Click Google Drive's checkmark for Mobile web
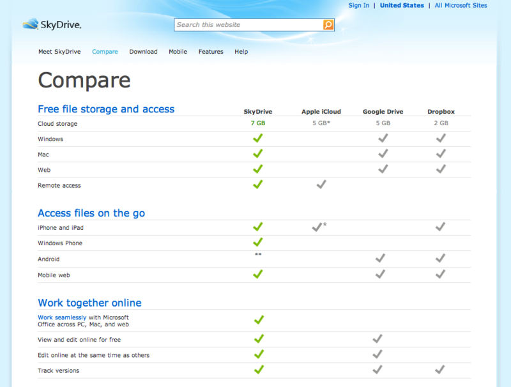 click(x=380, y=275)
